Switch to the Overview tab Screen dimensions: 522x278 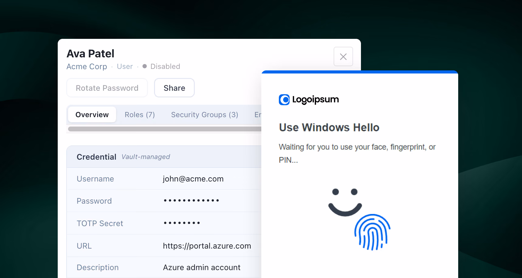(x=92, y=115)
